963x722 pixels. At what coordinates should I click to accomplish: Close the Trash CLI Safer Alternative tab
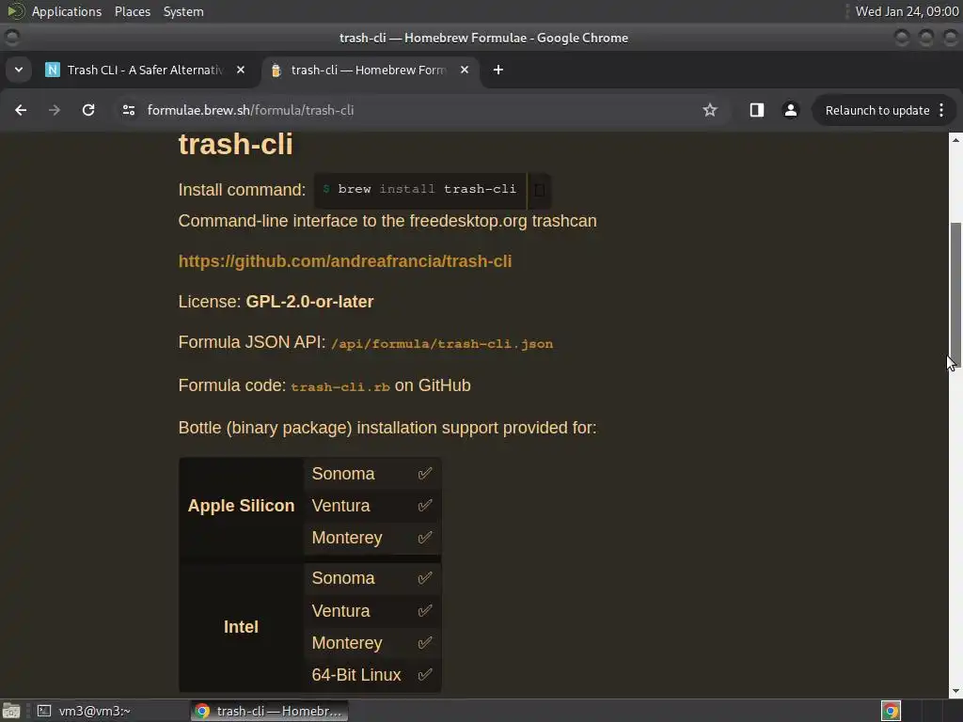tap(241, 70)
